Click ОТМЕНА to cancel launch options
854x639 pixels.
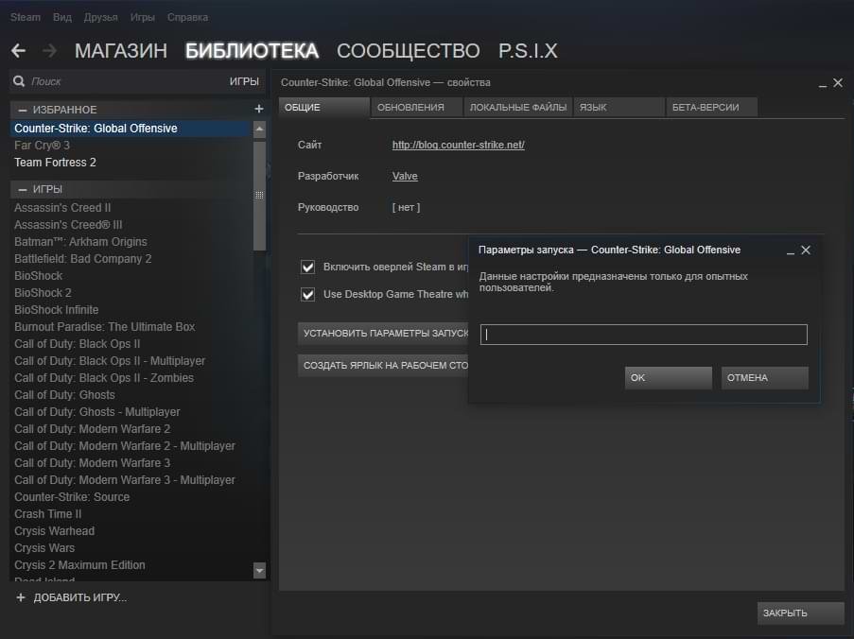pos(765,378)
